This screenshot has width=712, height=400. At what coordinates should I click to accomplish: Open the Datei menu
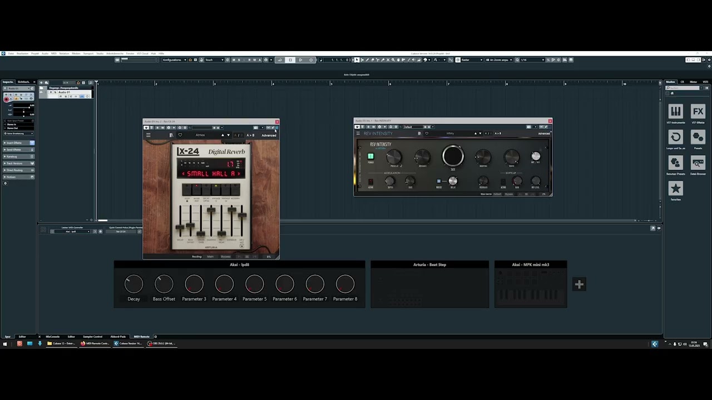pyautogui.click(x=11, y=53)
